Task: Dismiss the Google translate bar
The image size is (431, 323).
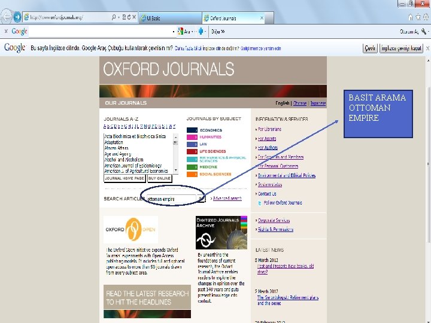Action: (x=427, y=48)
